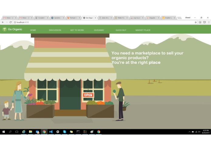Open the second Chrome taskbar icon
Image resolution: width=211 pixels, height=150 pixels.
(x=99, y=132)
